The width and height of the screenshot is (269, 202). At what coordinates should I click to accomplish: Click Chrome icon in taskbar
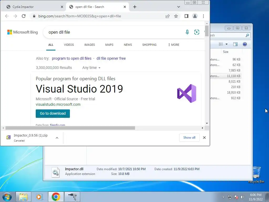(x=56, y=197)
